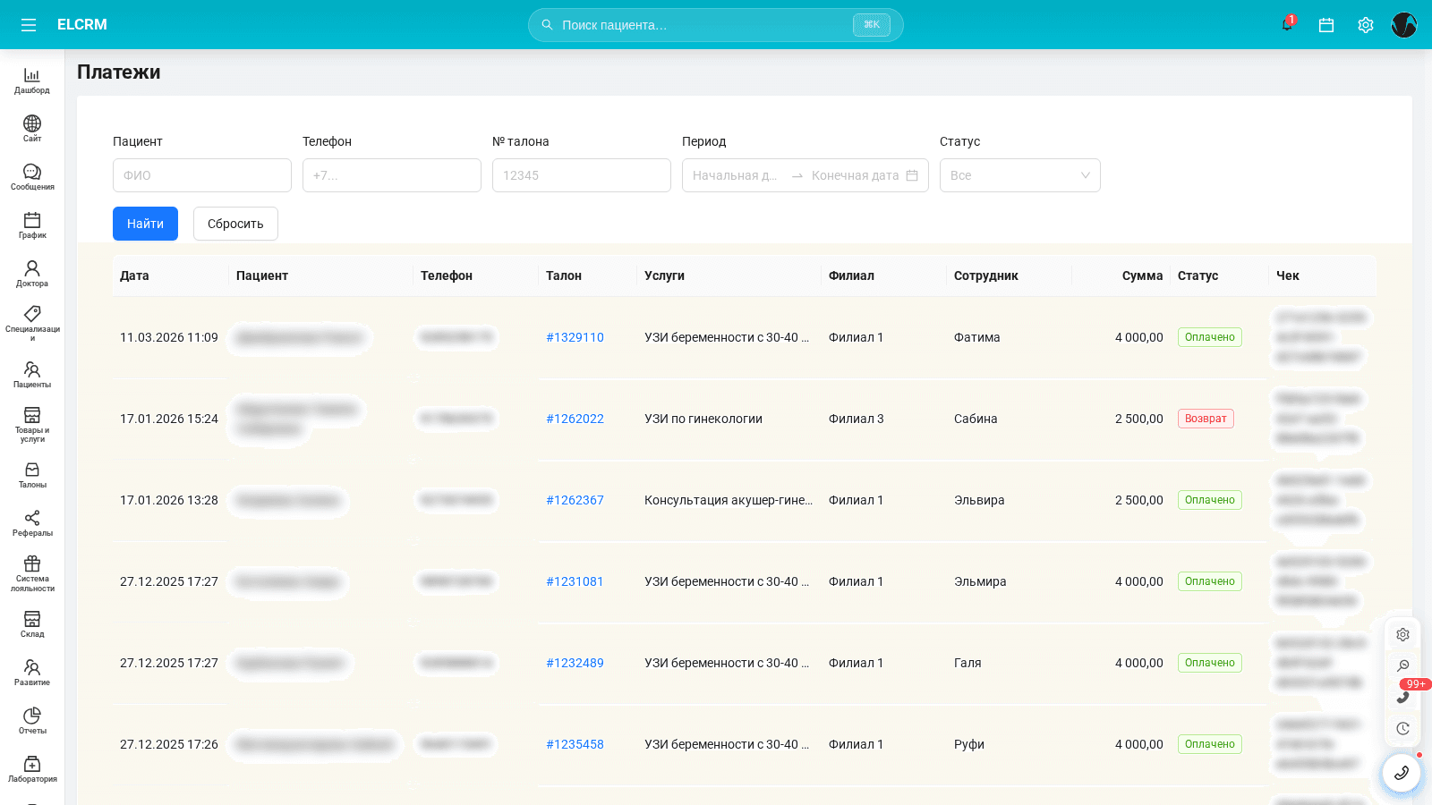The height and width of the screenshot is (805, 1432).
Task: Open Лаборатория in sidebar
Action: [32, 769]
